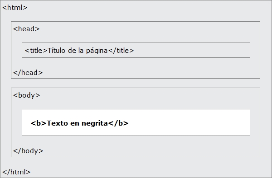Select the word "negrita" in bold line
The image size is (272, 178).
[x=95, y=124]
